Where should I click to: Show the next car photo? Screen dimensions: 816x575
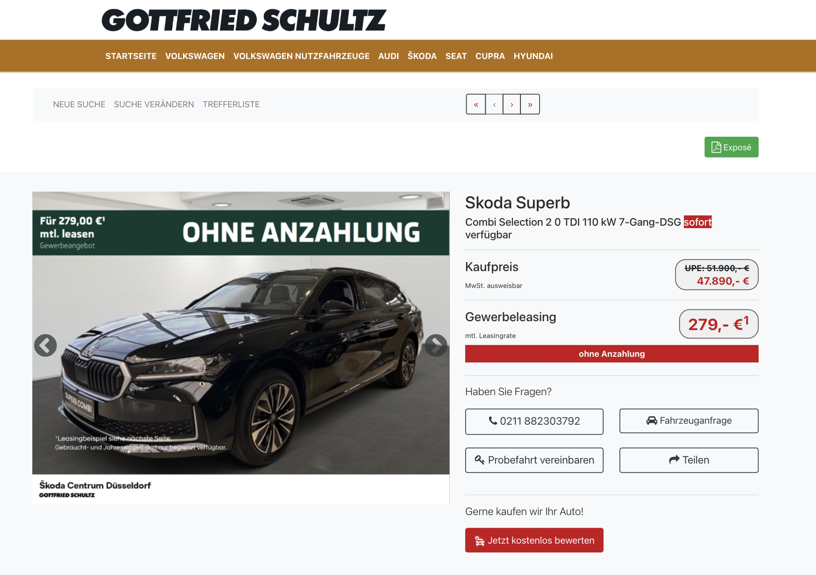(x=436, y=346)
